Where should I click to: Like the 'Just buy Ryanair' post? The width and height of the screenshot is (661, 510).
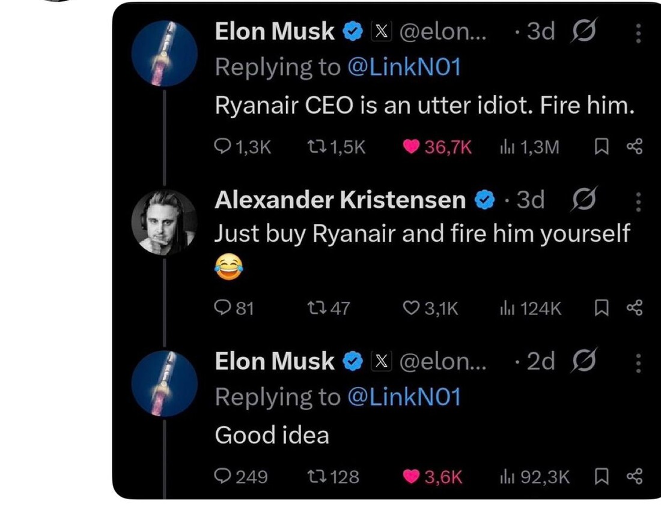tap(411, 308)
